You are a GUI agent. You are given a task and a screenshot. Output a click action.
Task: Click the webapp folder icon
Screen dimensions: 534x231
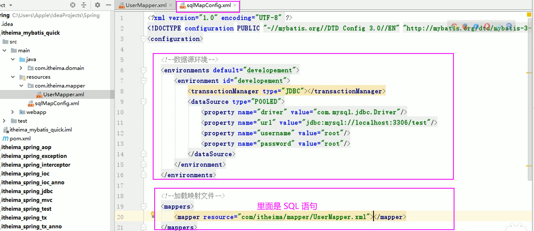[x=22, y=112]
